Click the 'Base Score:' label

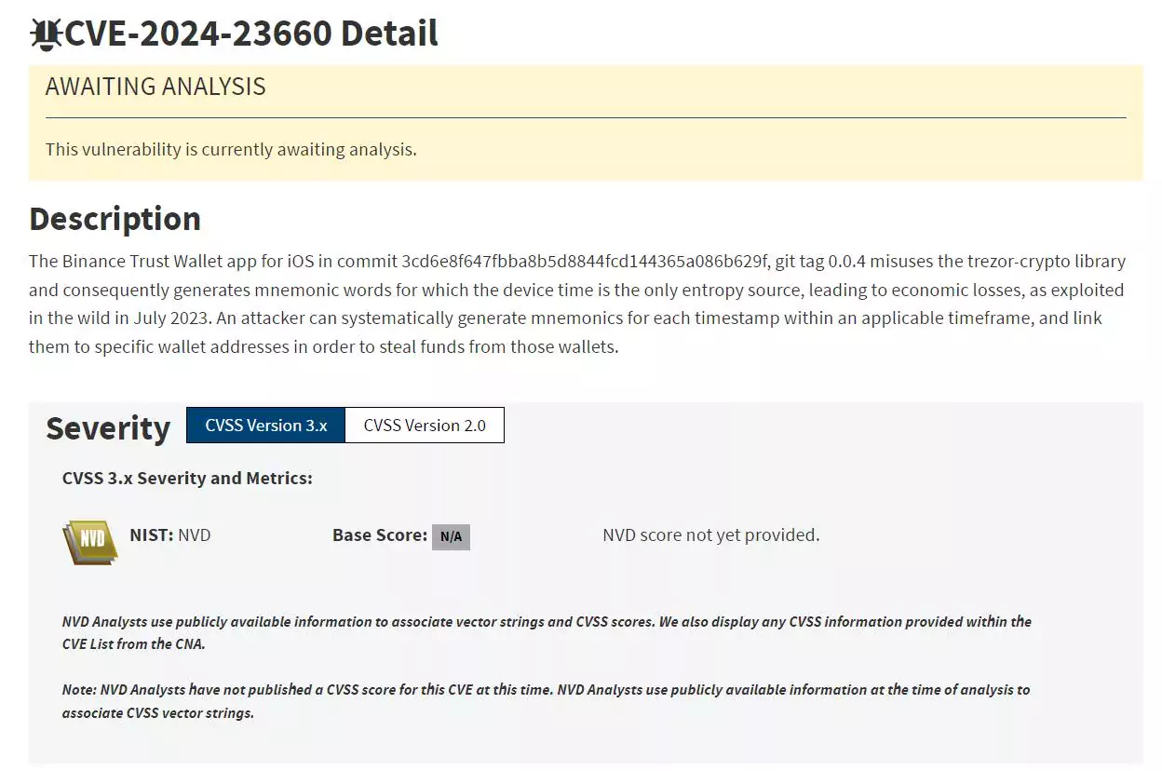click(x=380, y=534)
